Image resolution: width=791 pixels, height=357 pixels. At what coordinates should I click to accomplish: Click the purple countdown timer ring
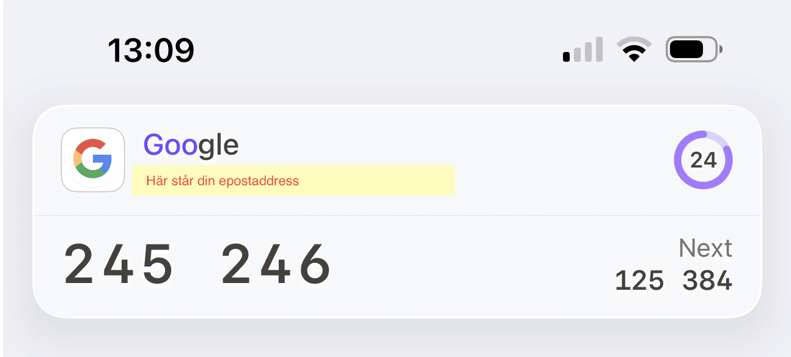[703, 160]
